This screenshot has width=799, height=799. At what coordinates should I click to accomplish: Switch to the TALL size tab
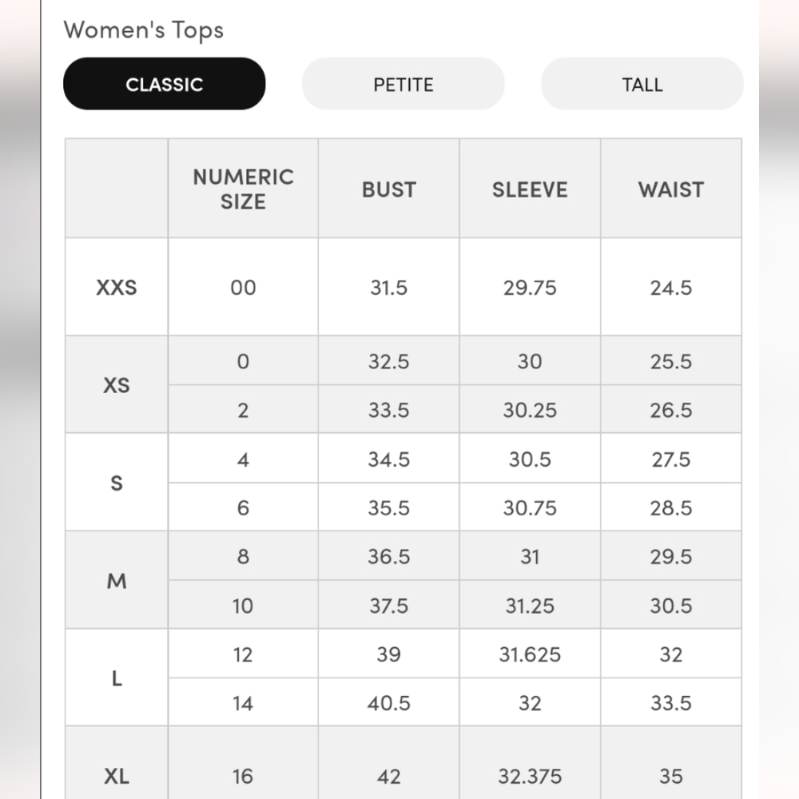pyautogui.click(x=642, y=84)
